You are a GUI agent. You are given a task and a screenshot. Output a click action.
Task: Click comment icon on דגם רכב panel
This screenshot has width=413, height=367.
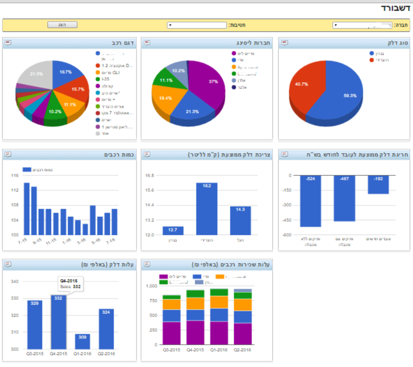click(x=8, y=43)
